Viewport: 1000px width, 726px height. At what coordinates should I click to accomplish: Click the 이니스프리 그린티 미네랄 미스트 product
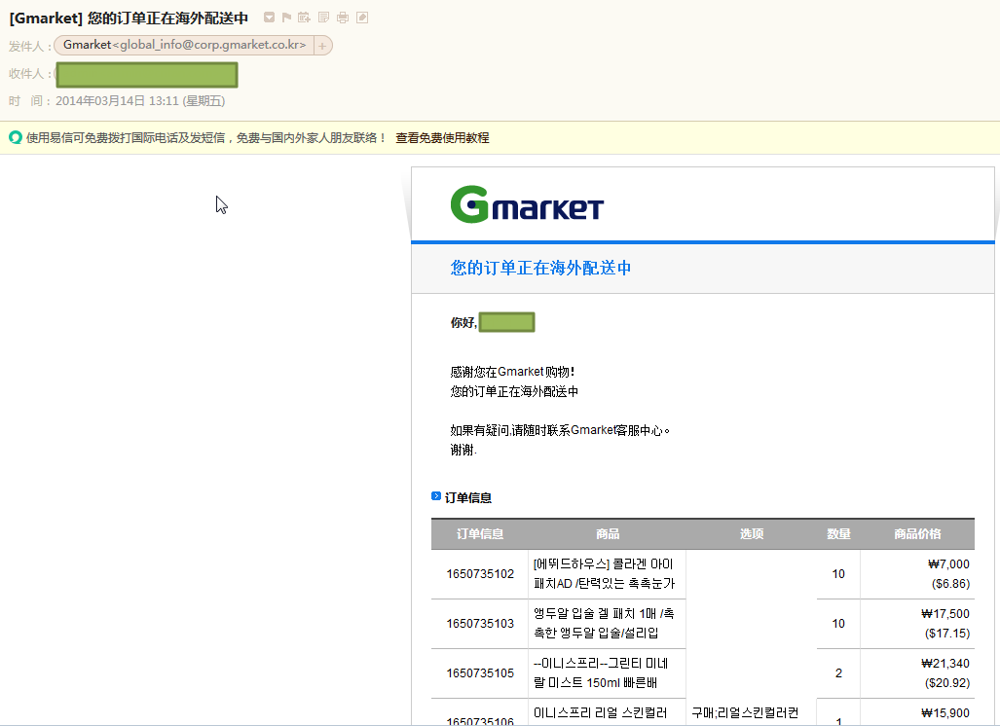pos(601,673)
